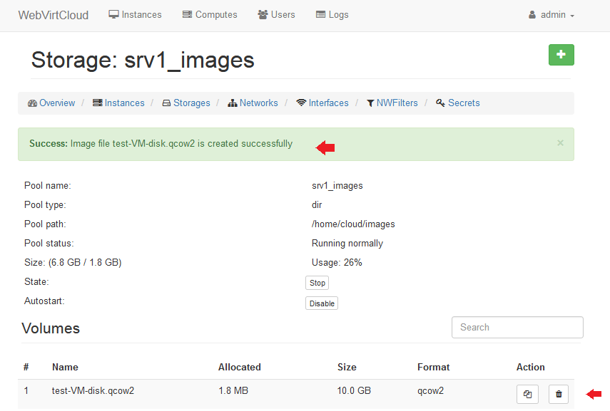Click the volumes Search field
Screen dimensions: 610x411
click(517, 328)
